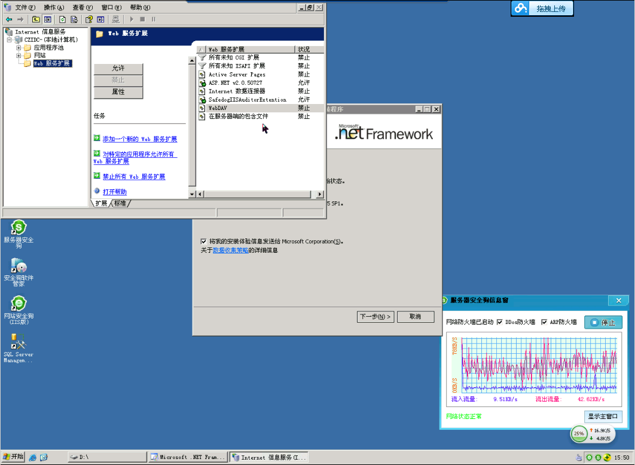635x465 pixels.
Task: Expand the 应用程序池 tree node
Action: [x=18, y=47]
